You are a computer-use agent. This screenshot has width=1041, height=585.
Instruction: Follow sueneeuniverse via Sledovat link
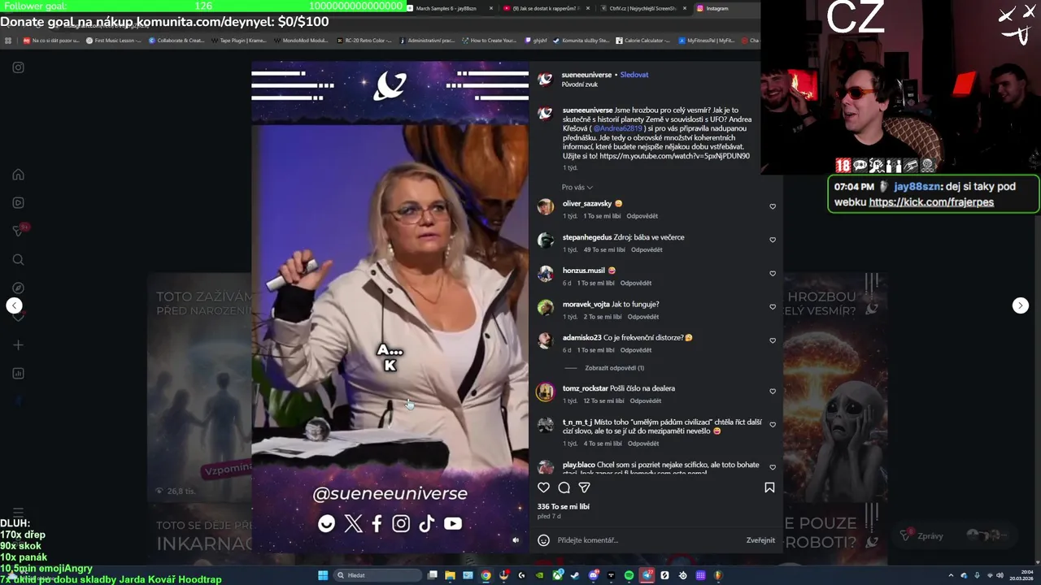pos(634,75)
